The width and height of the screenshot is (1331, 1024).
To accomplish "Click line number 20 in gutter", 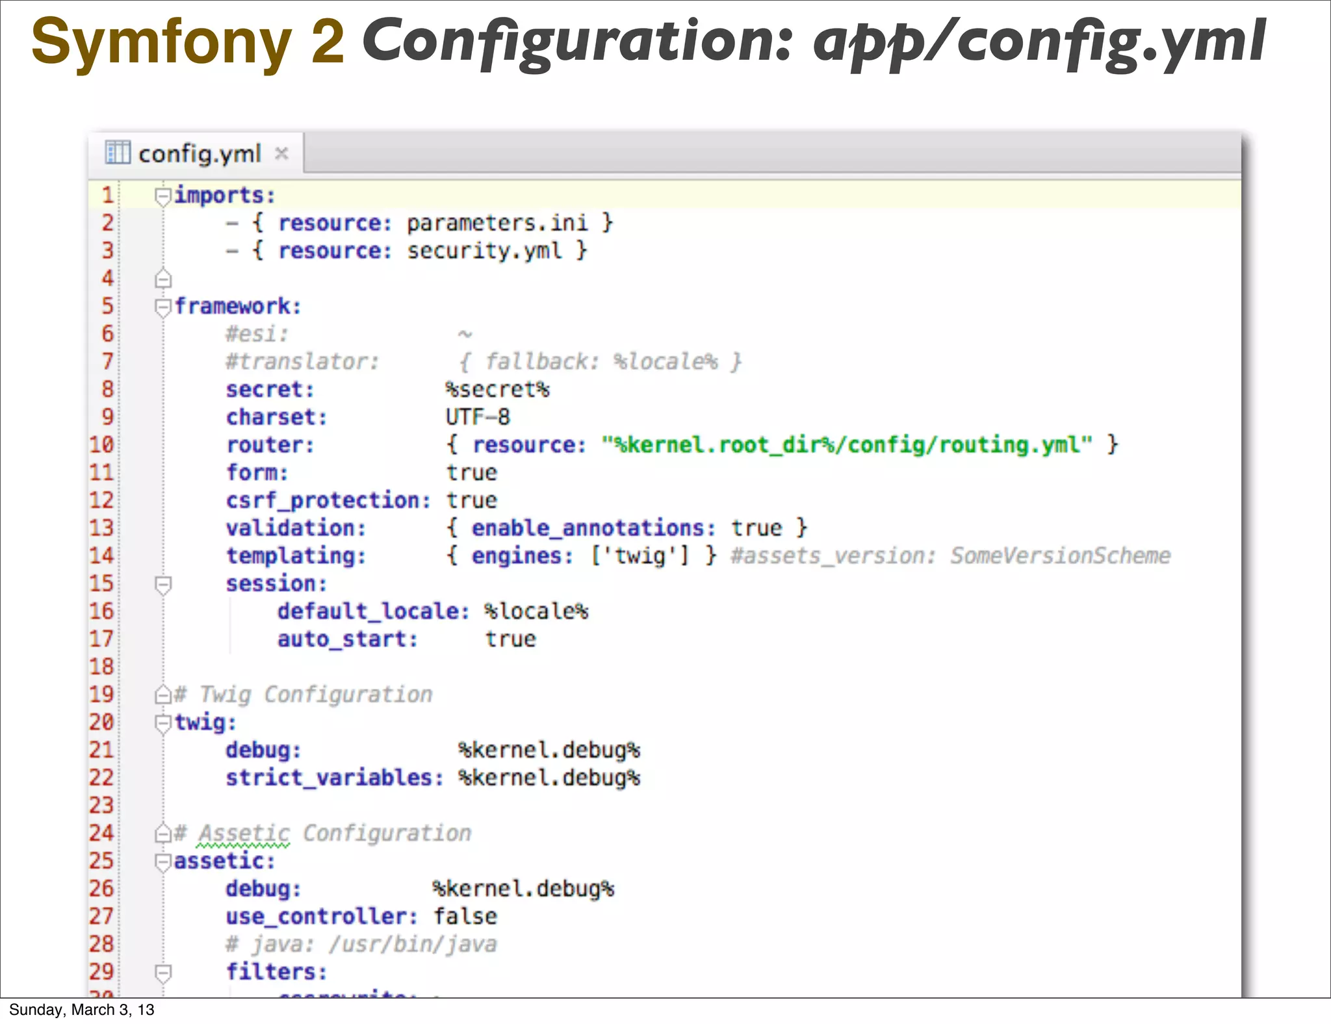I will pos(101,722).
